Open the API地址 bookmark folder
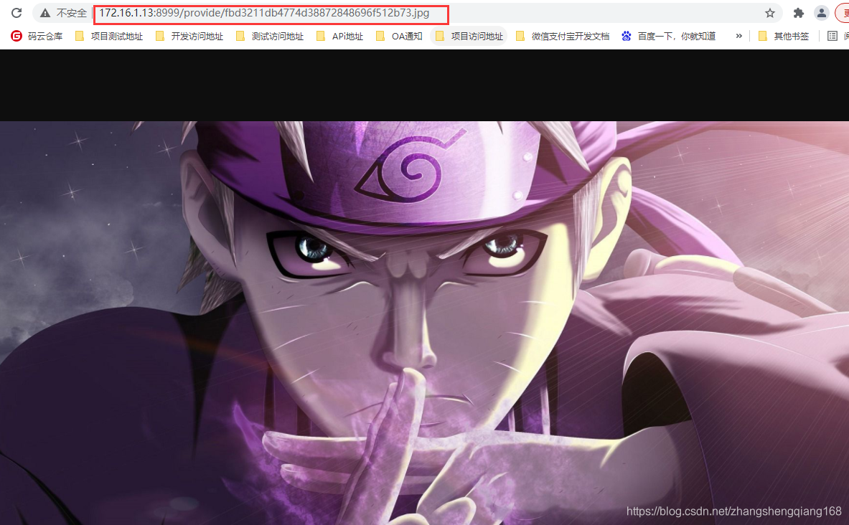Screen dimensions: 849x525 point(340,37)
